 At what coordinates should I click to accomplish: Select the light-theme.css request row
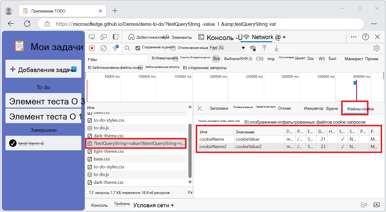(137, 151)
